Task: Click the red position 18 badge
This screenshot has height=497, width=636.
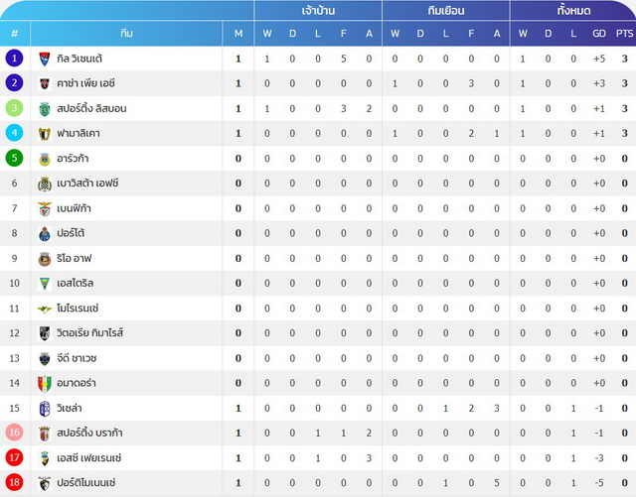Action: [x=14, y=482]
